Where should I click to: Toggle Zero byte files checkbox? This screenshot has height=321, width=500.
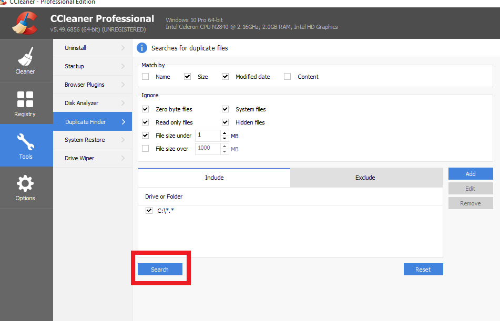(x=146, y=109)
